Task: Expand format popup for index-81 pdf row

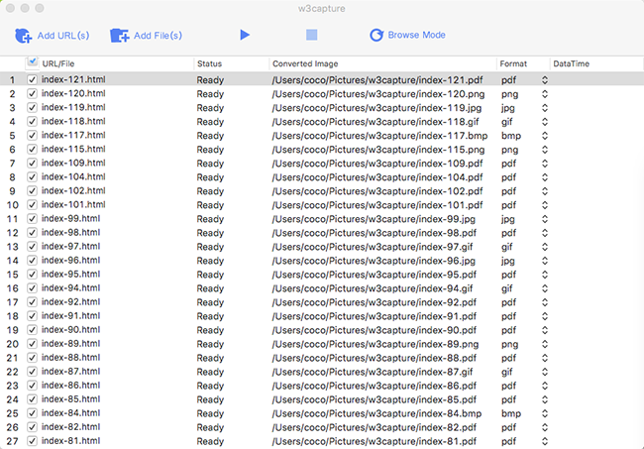Action: pyautogui.click(x=545, y=441)
